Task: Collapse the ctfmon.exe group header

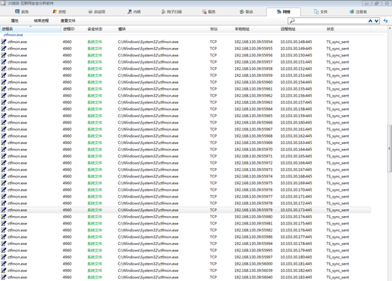Action: pyautogui.click(x=13, y=35)
